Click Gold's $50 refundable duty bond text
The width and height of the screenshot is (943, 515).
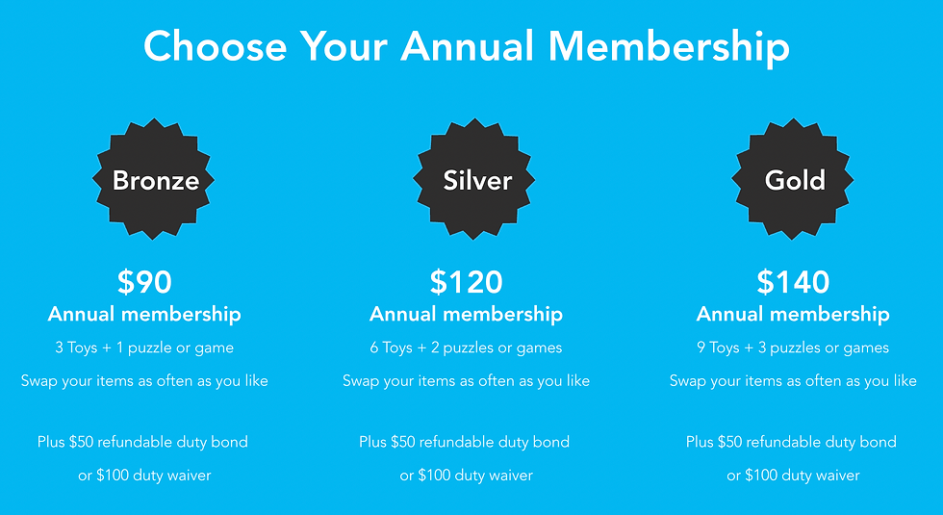tap(791, 442)
